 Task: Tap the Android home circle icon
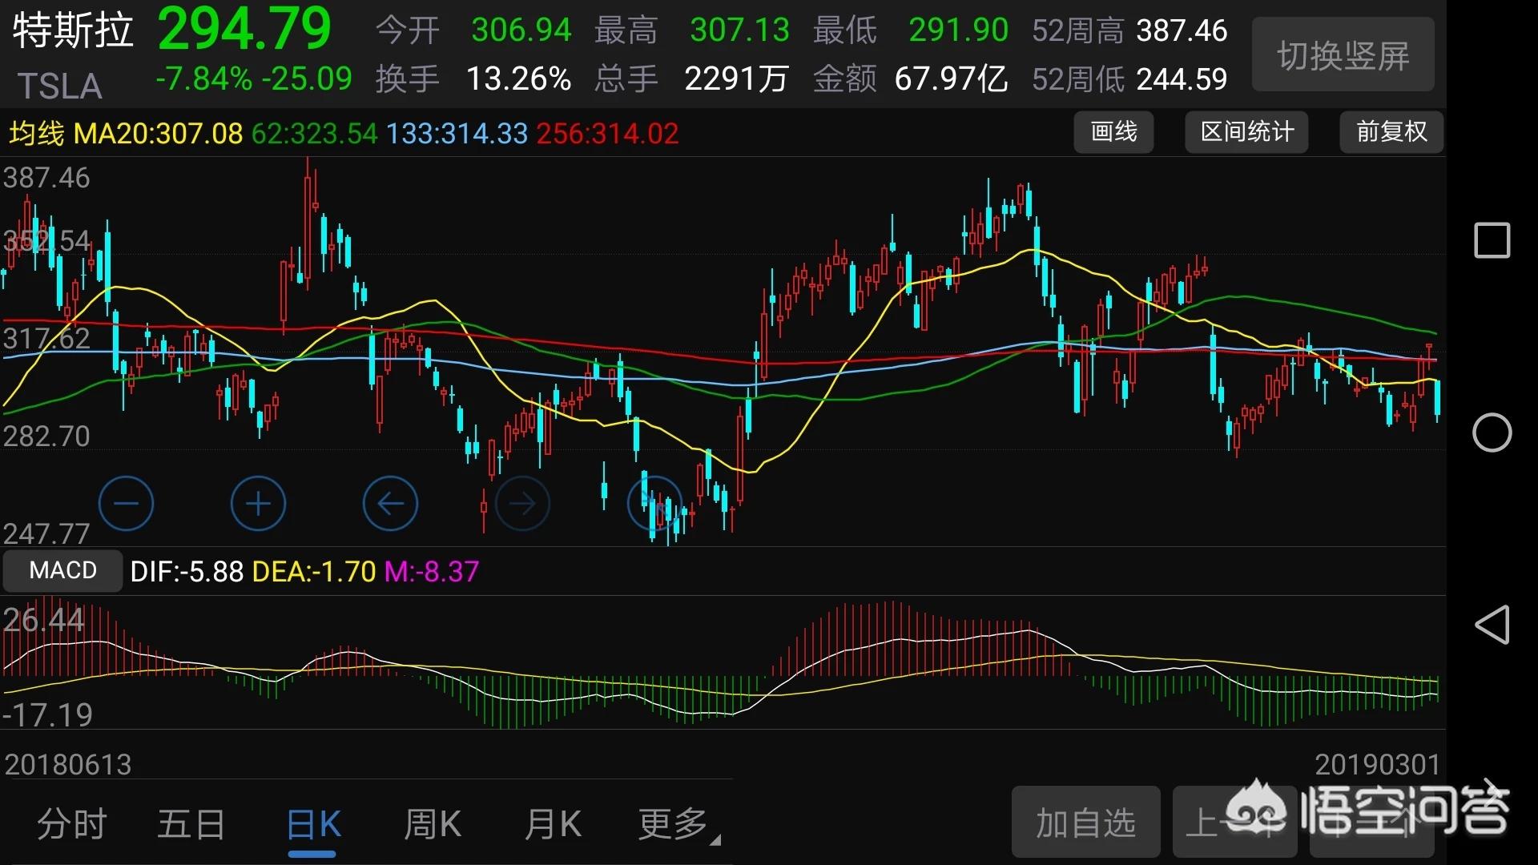1492,433
